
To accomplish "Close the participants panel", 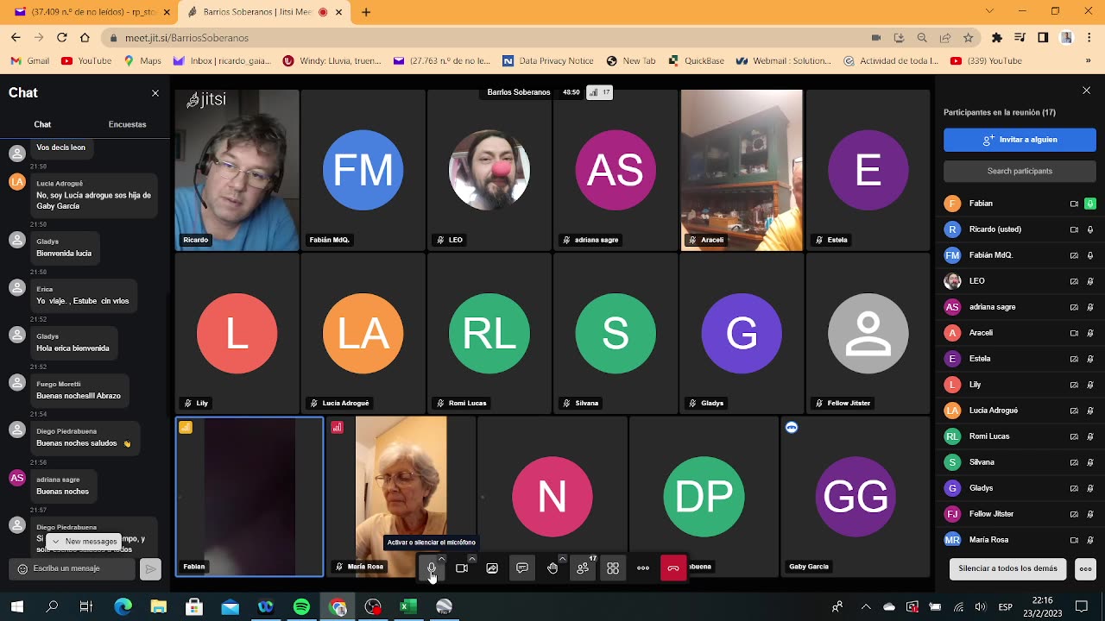I will pyautogui.click(x=1086, y=91).
